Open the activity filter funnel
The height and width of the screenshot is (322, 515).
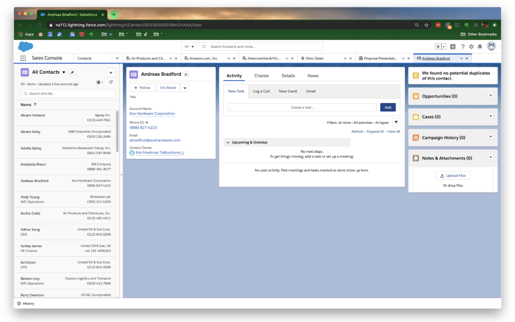396,123
